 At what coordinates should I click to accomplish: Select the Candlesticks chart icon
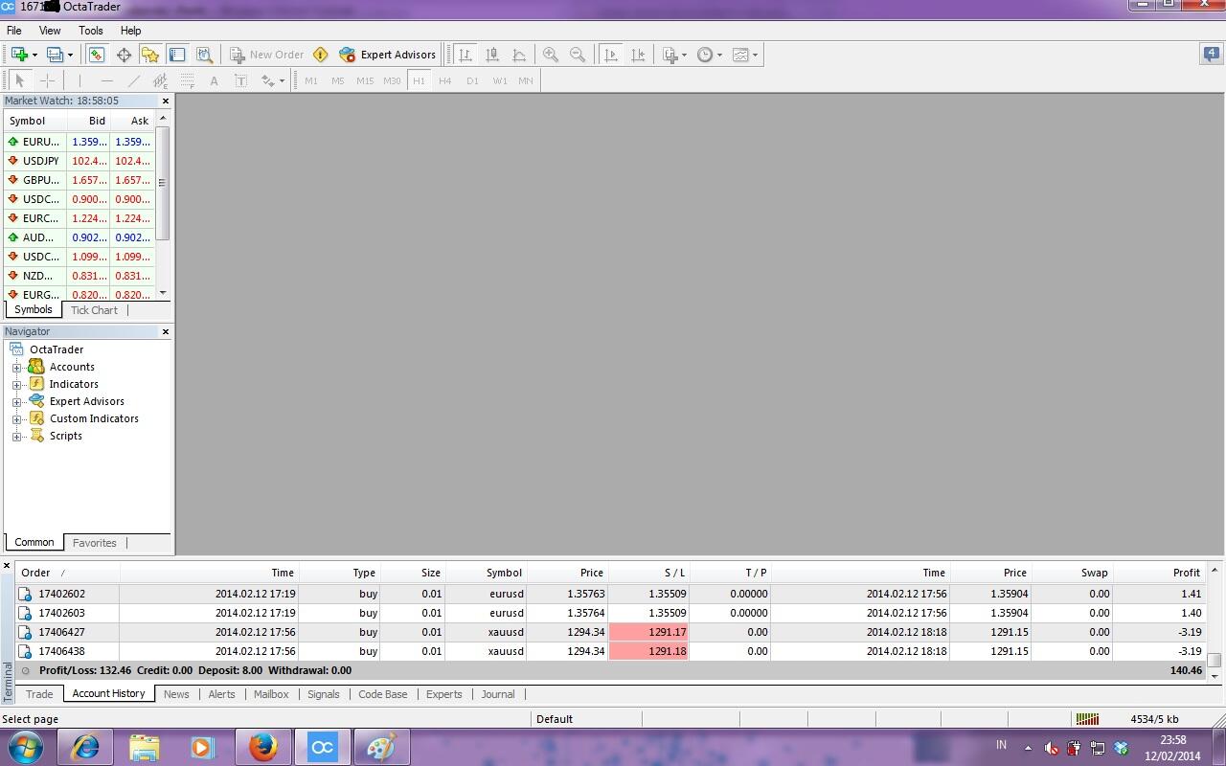(x=492, y=55)
